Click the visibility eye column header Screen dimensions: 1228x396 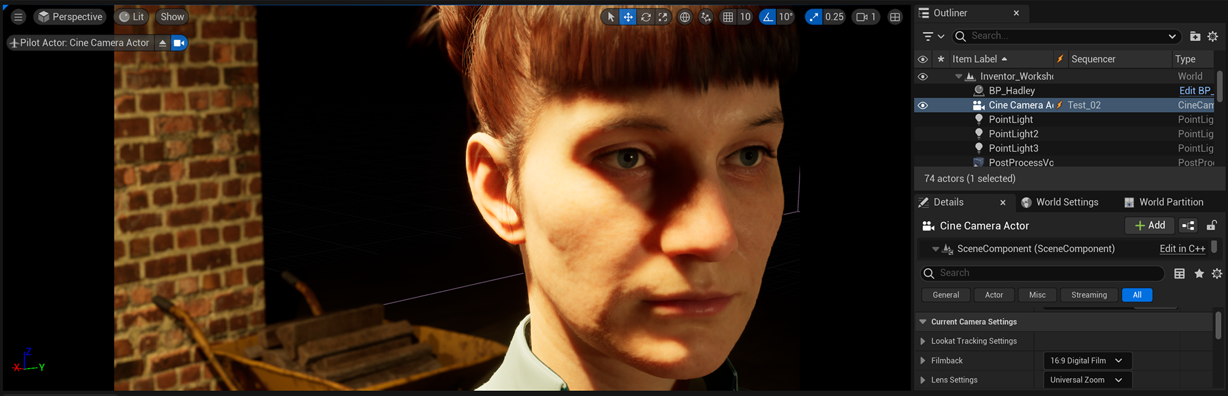click(922, 59)
